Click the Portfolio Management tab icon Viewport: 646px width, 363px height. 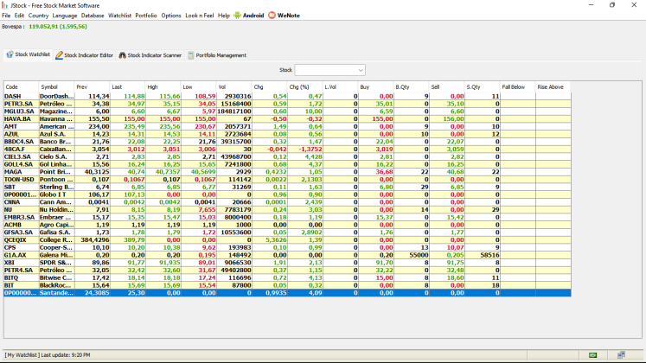tap(191, 55)
